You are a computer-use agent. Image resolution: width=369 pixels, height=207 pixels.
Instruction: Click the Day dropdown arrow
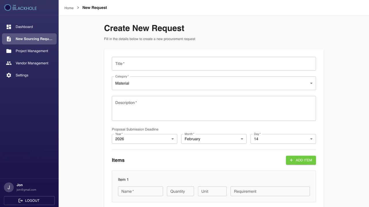311,139
